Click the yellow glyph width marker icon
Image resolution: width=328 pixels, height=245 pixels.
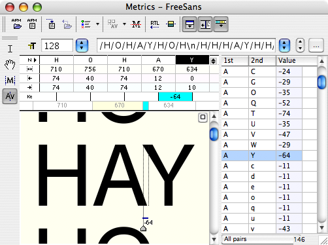[171, 24]
